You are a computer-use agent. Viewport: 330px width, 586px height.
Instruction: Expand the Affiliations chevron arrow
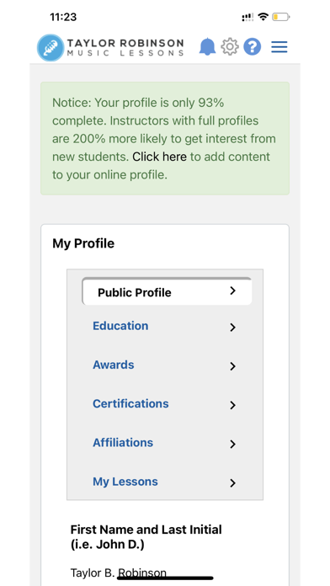[x=233, y=444]
